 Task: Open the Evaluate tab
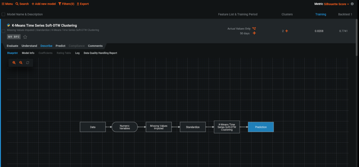point(12,46)
